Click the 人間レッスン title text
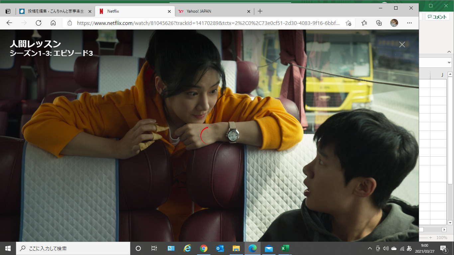 coord(36,44)
